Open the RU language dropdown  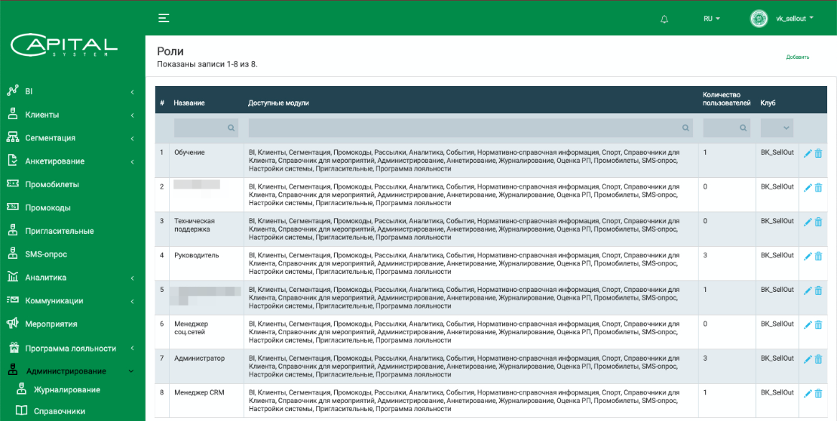pyautogui.click(x=712, y=19)
